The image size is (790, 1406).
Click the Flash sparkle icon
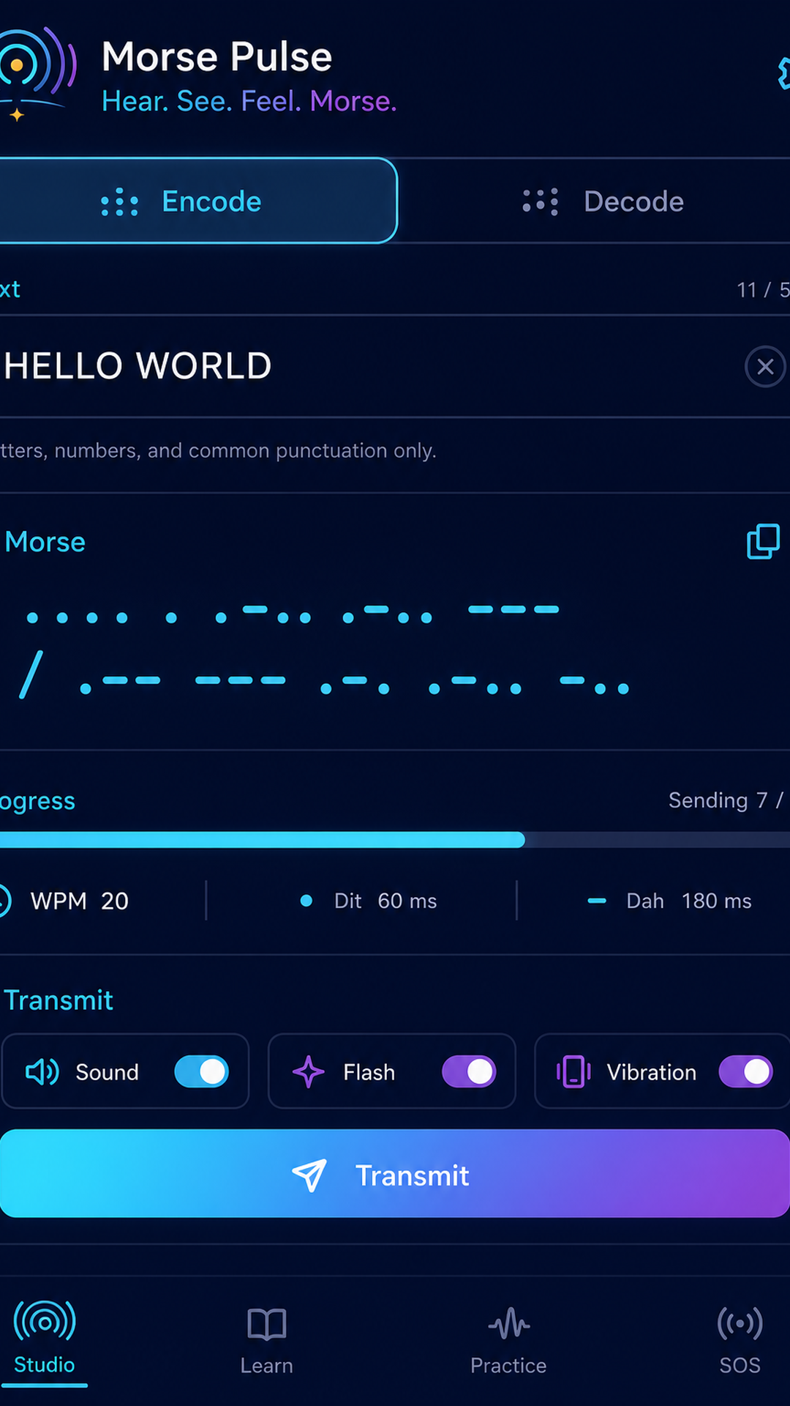[309, 1072]
